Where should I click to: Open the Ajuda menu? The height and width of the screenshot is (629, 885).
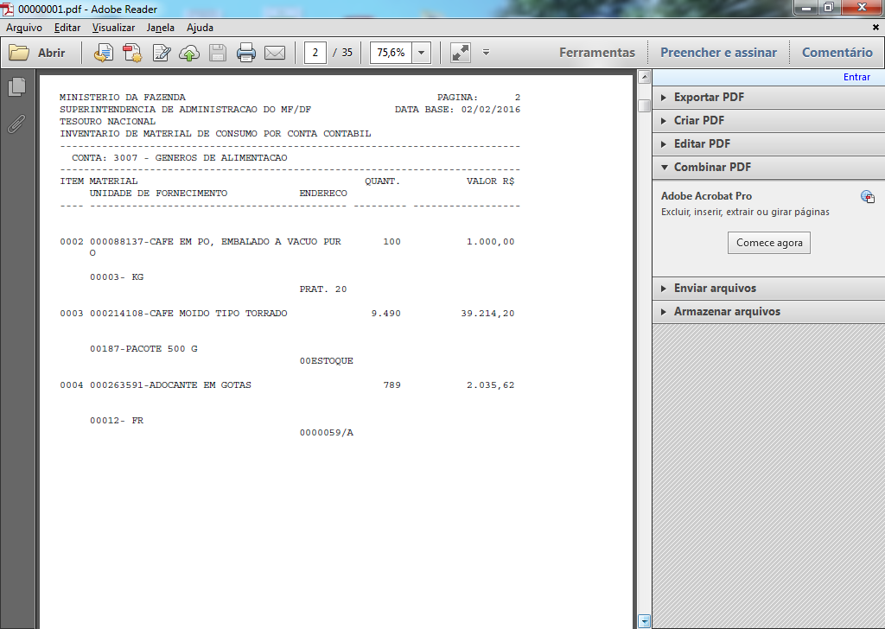[200, 28]
